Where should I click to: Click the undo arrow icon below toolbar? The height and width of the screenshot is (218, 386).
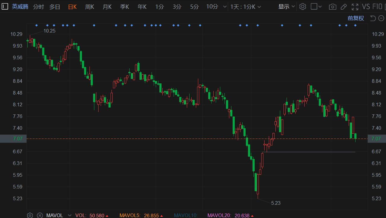[373, 18]
